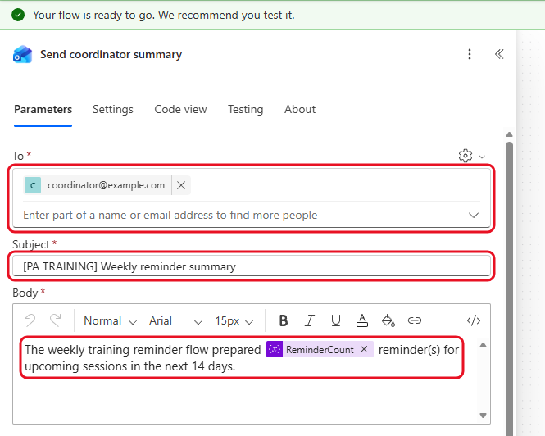Click the redo arrow in body toolbar
This screenshot has height=436, width=545.
tap(55, 320)
